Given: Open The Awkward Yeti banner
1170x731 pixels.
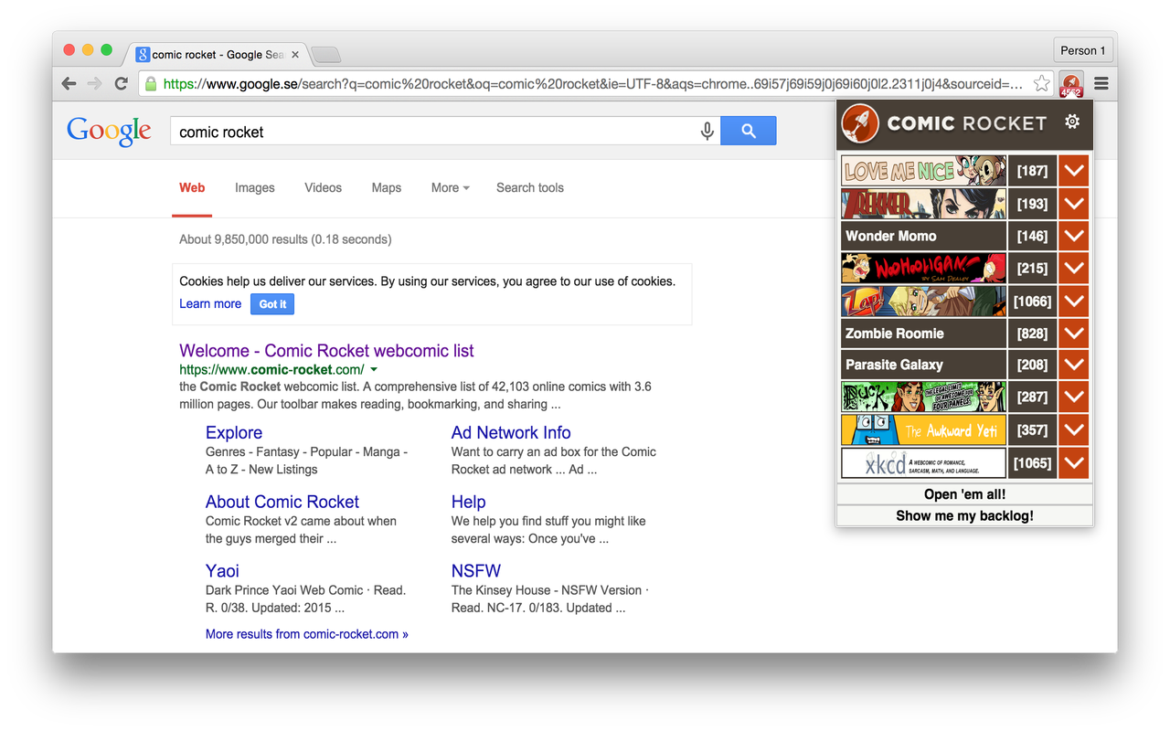Looking at the screenshot, I should tap(923, 429).
